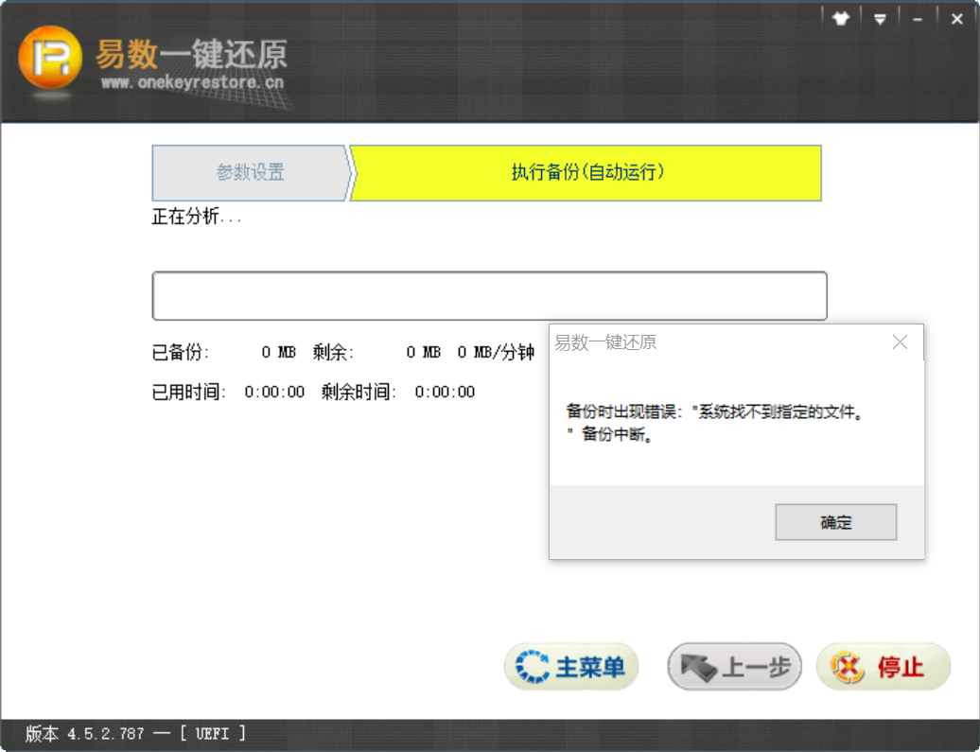Click the 0 MB/分钟 speed value
Screen dimensions: 980x752
pyautogui.click(x=496, y=353)
